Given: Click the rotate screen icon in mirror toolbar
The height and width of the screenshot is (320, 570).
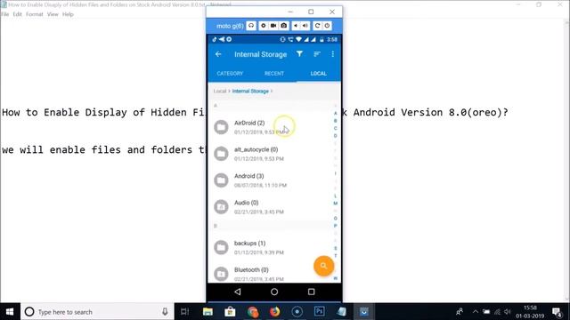Looking at the screenshot, I should (x=317, y=26).
